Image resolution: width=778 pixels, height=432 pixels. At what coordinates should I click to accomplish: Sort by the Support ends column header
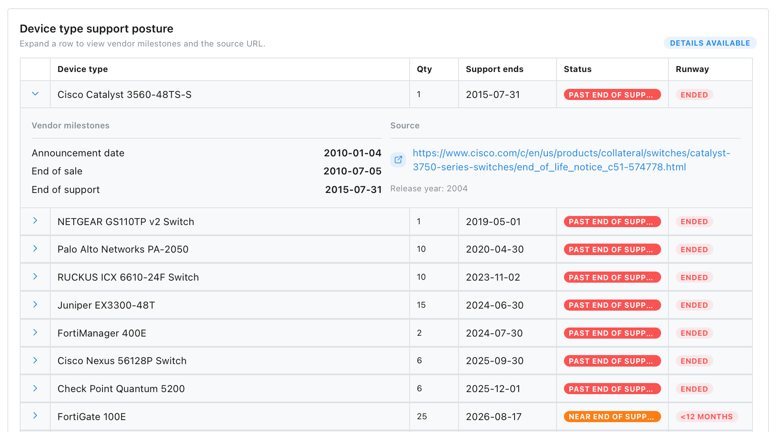pyautogui.click(x=494, y=69)
